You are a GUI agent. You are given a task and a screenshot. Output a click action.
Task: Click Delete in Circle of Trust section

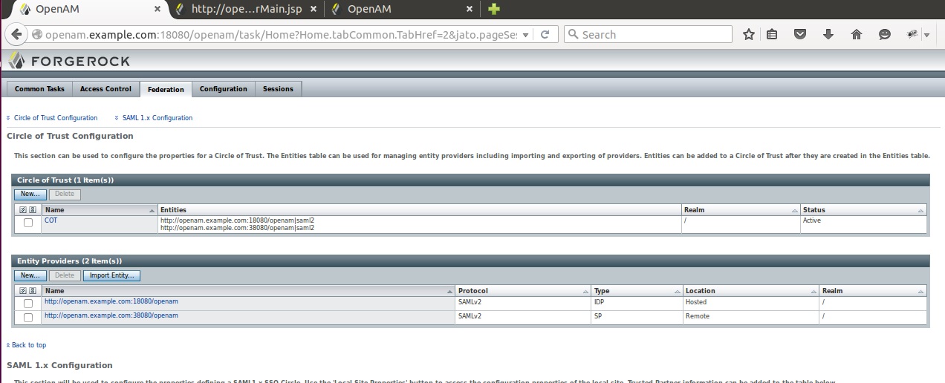pyautogui.click(x=65, y=194)
